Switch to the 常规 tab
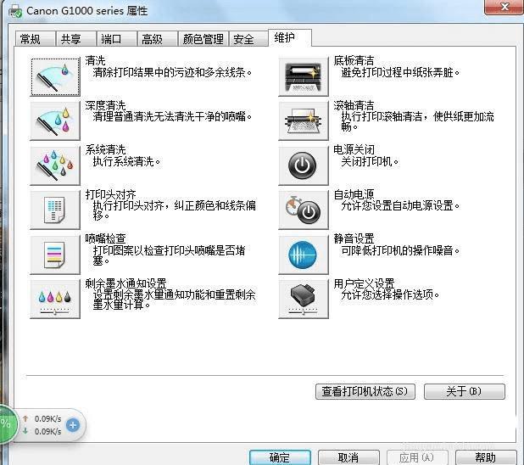Screen dimensions: 524x465 click(35, 39)
